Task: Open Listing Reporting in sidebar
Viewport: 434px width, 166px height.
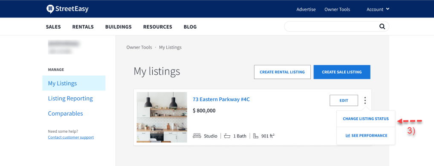Action: click(70, 99)
